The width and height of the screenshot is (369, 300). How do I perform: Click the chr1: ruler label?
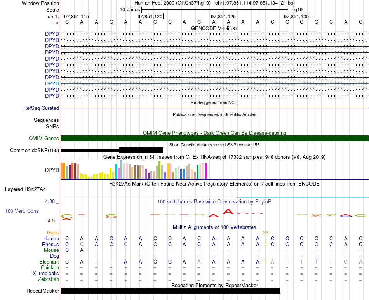click(x=54, y=16)
